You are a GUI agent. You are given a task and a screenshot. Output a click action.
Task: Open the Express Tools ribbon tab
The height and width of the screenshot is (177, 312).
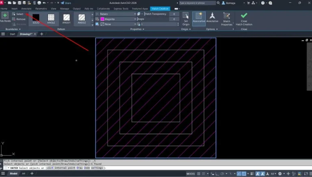coord(121,9)
